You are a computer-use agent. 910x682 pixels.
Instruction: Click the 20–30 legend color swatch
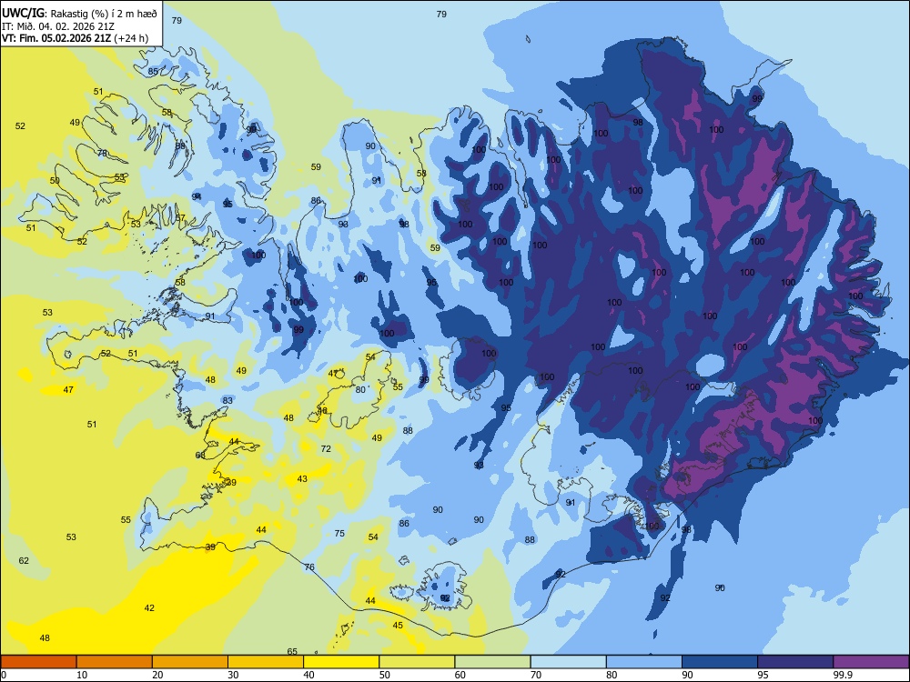pos(190,662)
